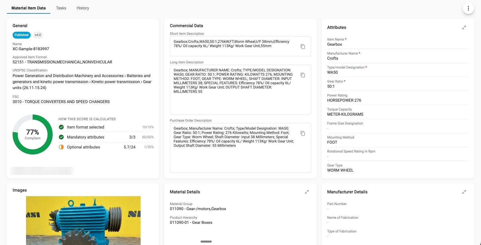This screenshot has height=245, width=481.
Task: Click the Power Rating value HORSEPOWER 276
Action: (x=344, y=100)
